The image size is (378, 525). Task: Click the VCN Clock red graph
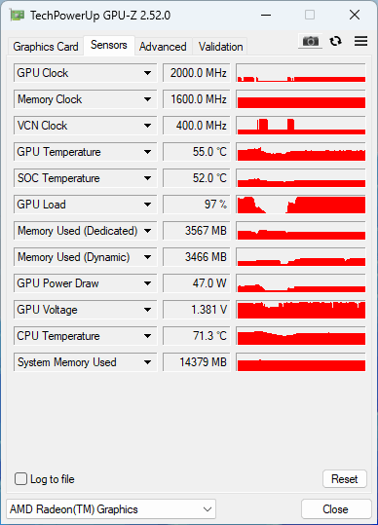point(301,126)
